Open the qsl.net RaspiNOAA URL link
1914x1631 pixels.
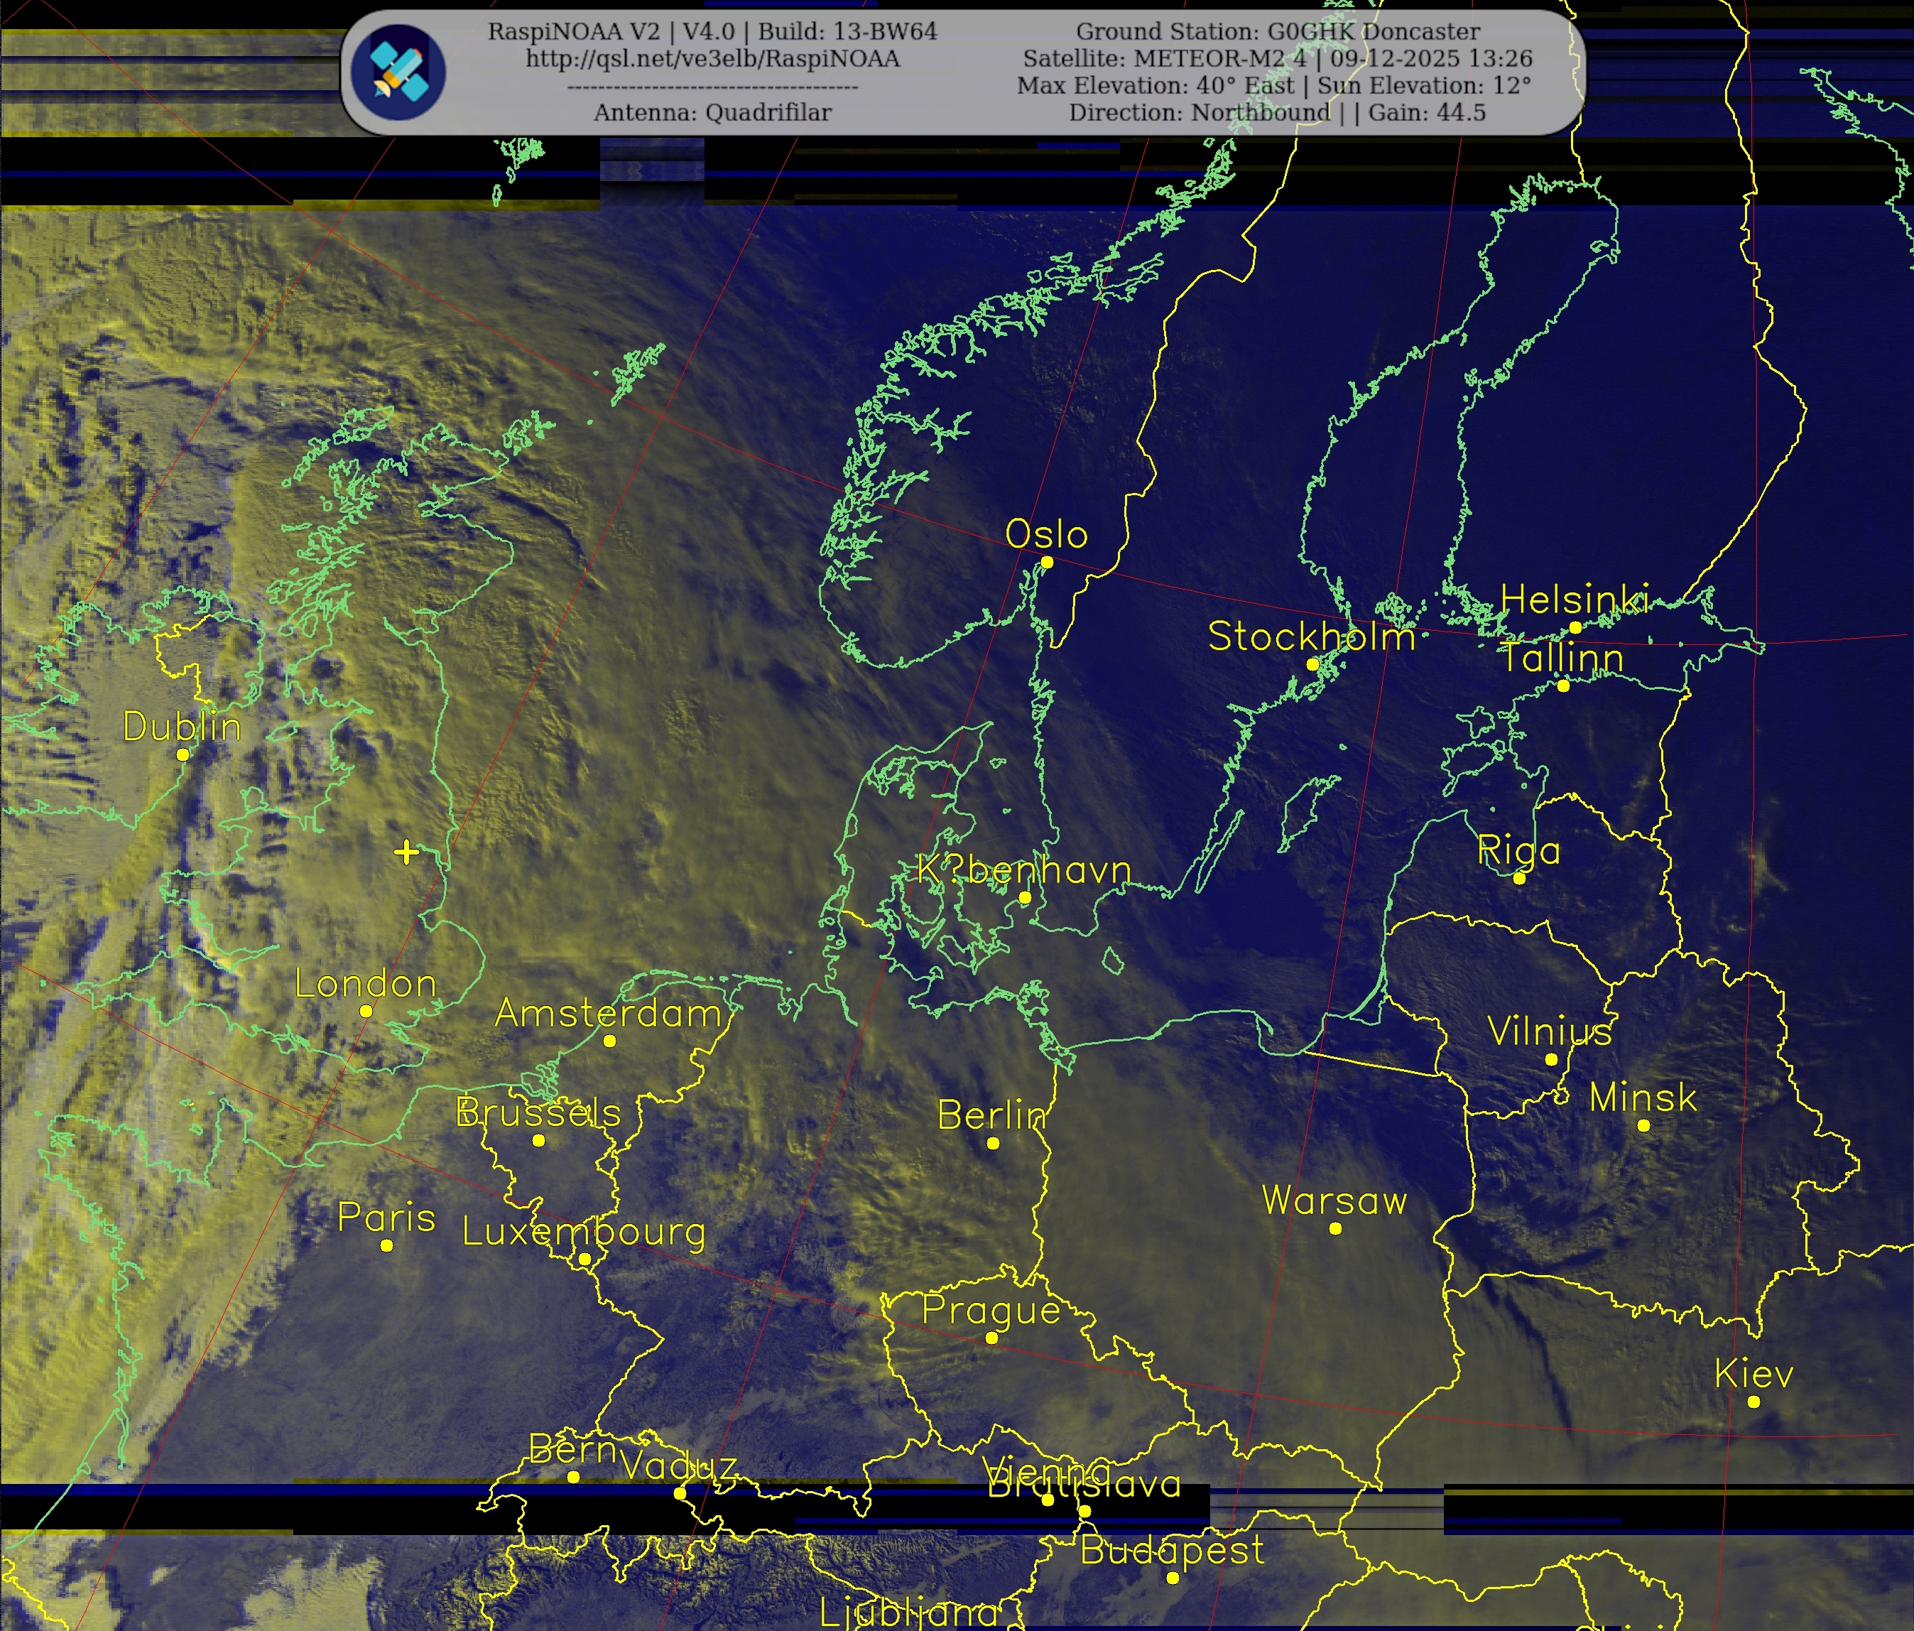(712, 58)
